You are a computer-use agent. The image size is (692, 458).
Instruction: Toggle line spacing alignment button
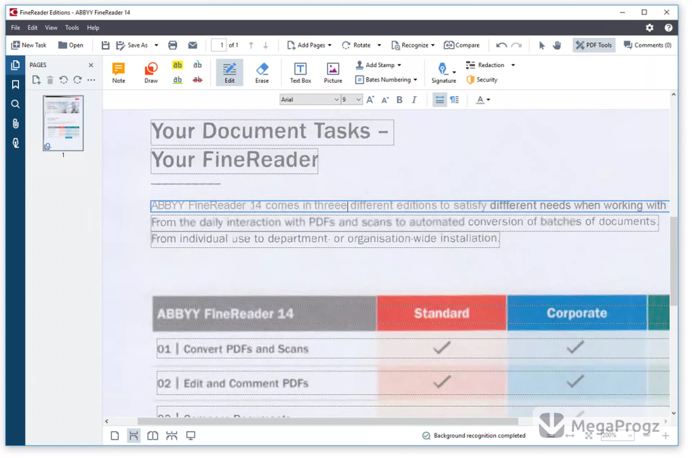439,100
